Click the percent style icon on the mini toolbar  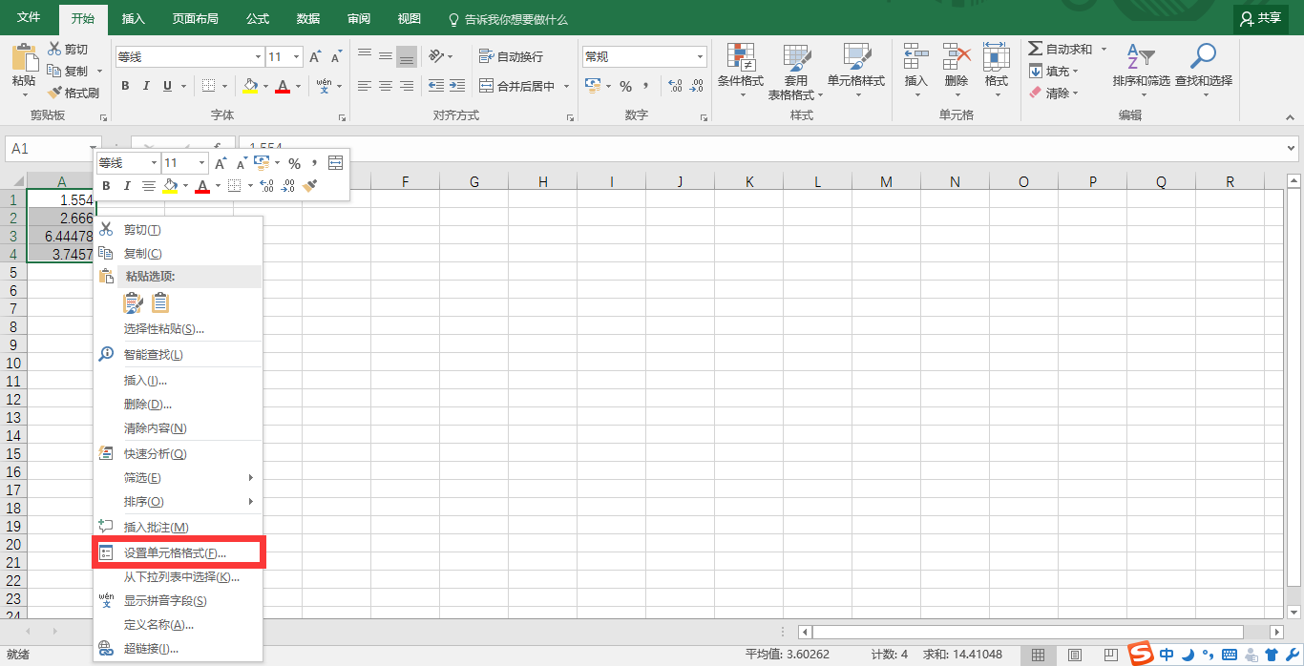294,163
